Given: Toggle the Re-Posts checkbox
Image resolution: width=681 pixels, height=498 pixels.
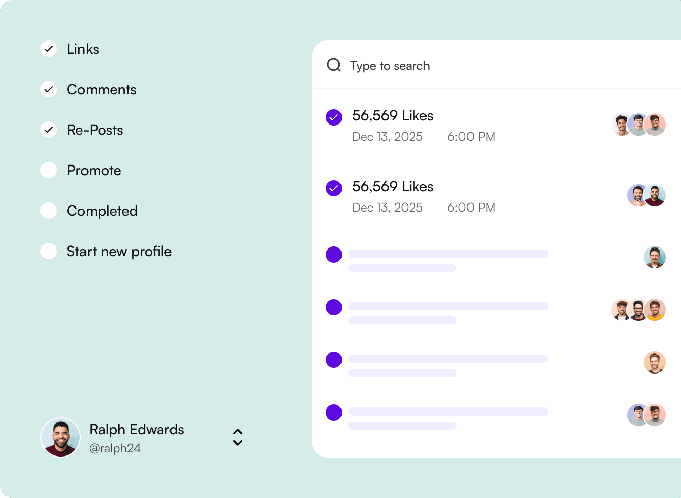Looking at the screenshot, I should point(49,130).
